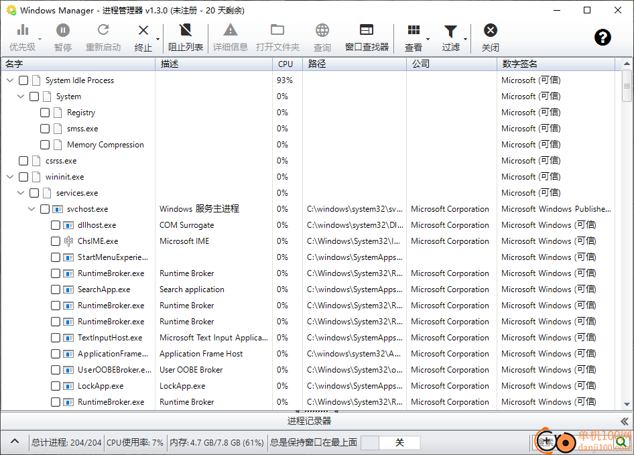
Task: Click the 内存: 4.7 GB/7.8 GB status
Action: point(216,443)
